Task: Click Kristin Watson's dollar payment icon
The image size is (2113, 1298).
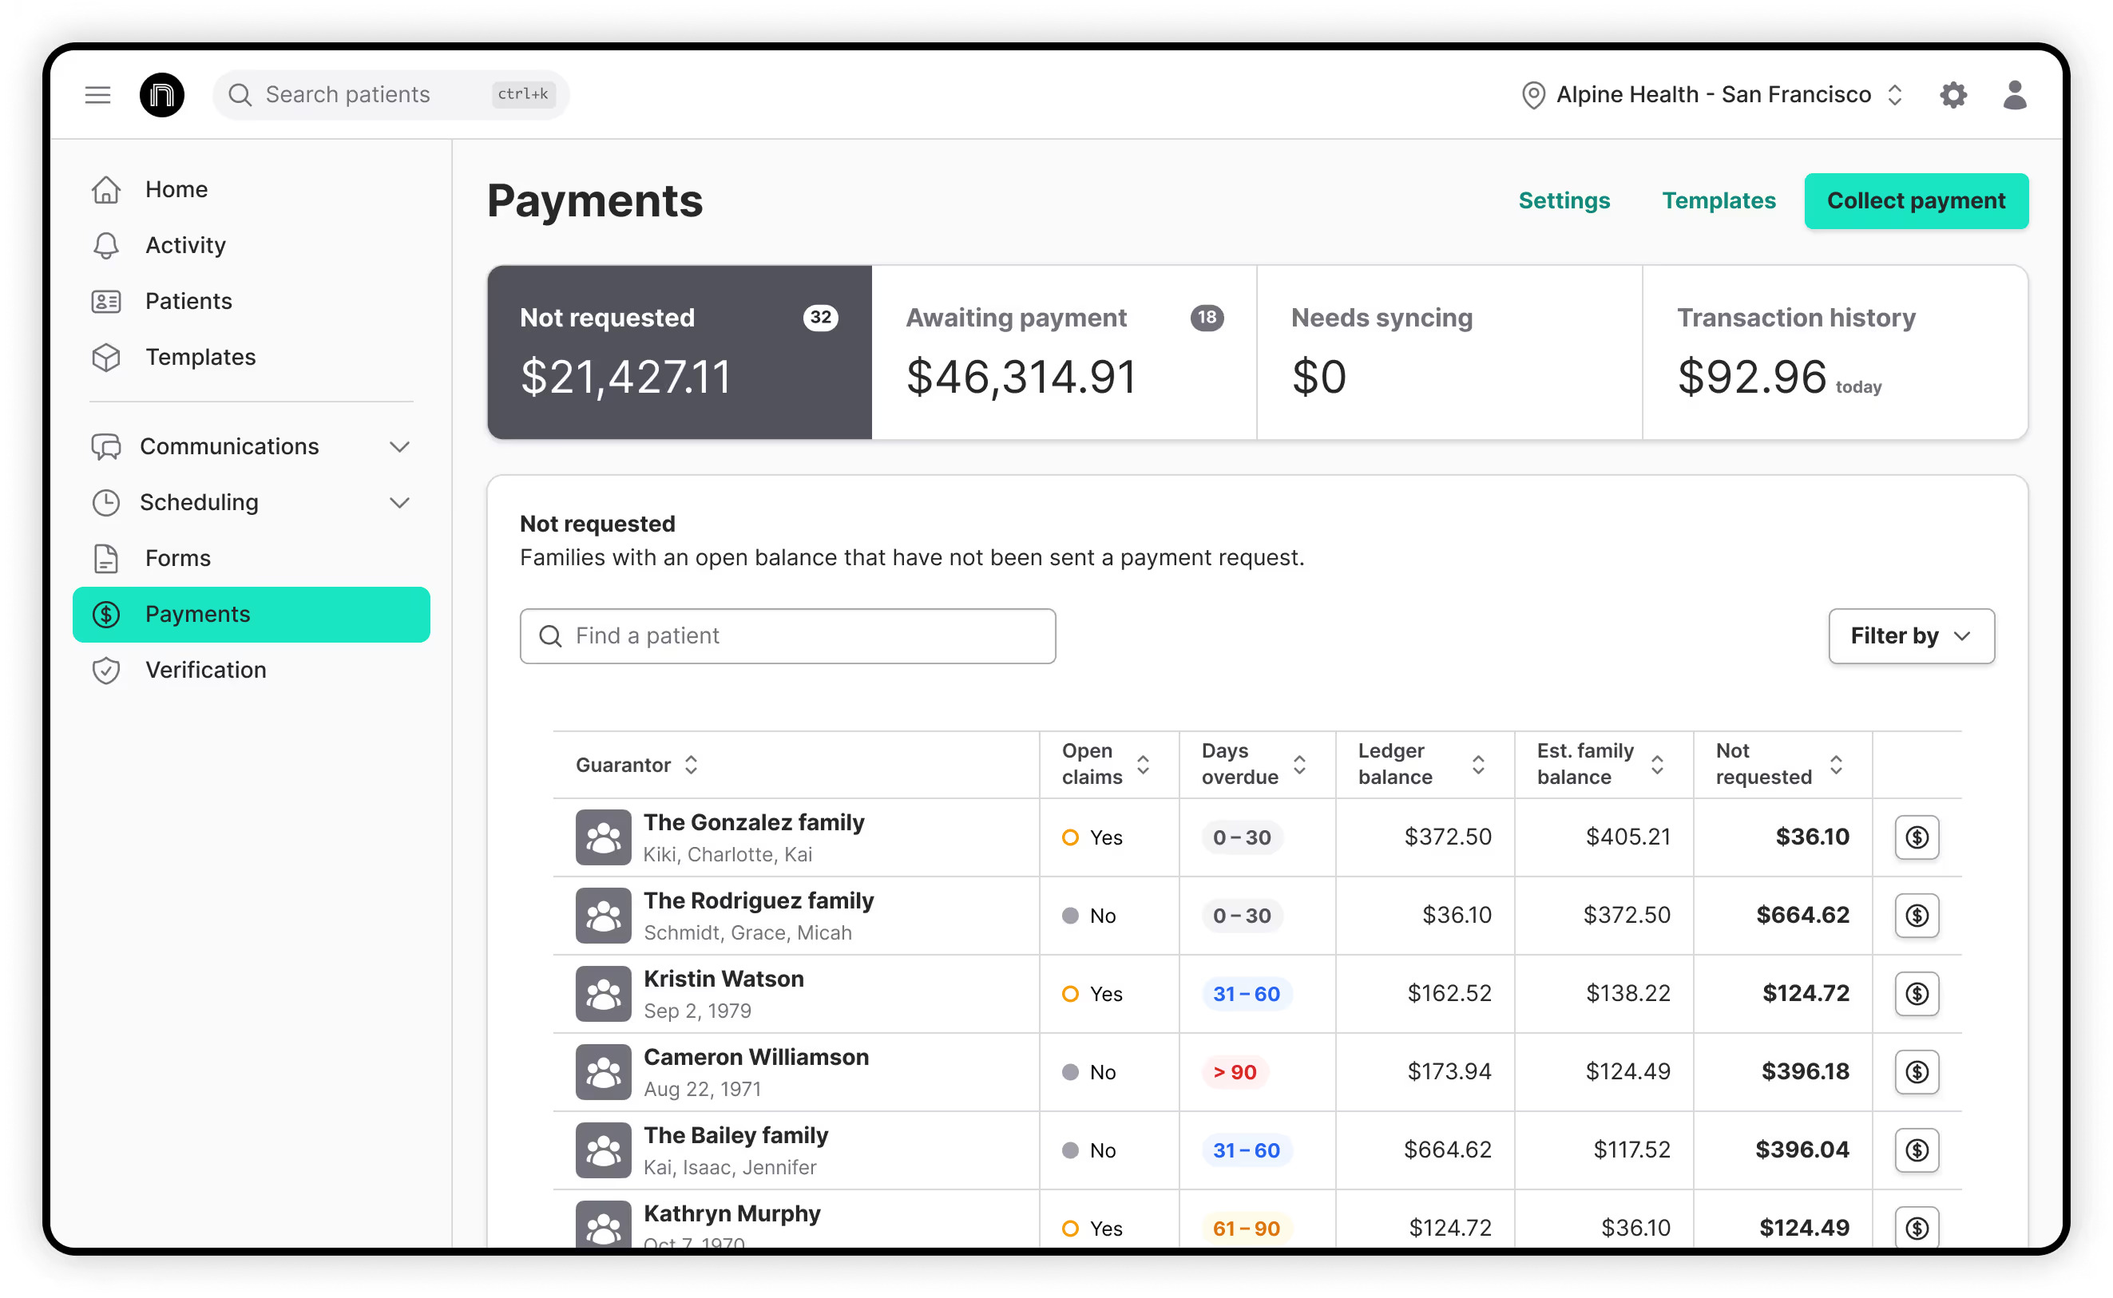Action: 1916,993
